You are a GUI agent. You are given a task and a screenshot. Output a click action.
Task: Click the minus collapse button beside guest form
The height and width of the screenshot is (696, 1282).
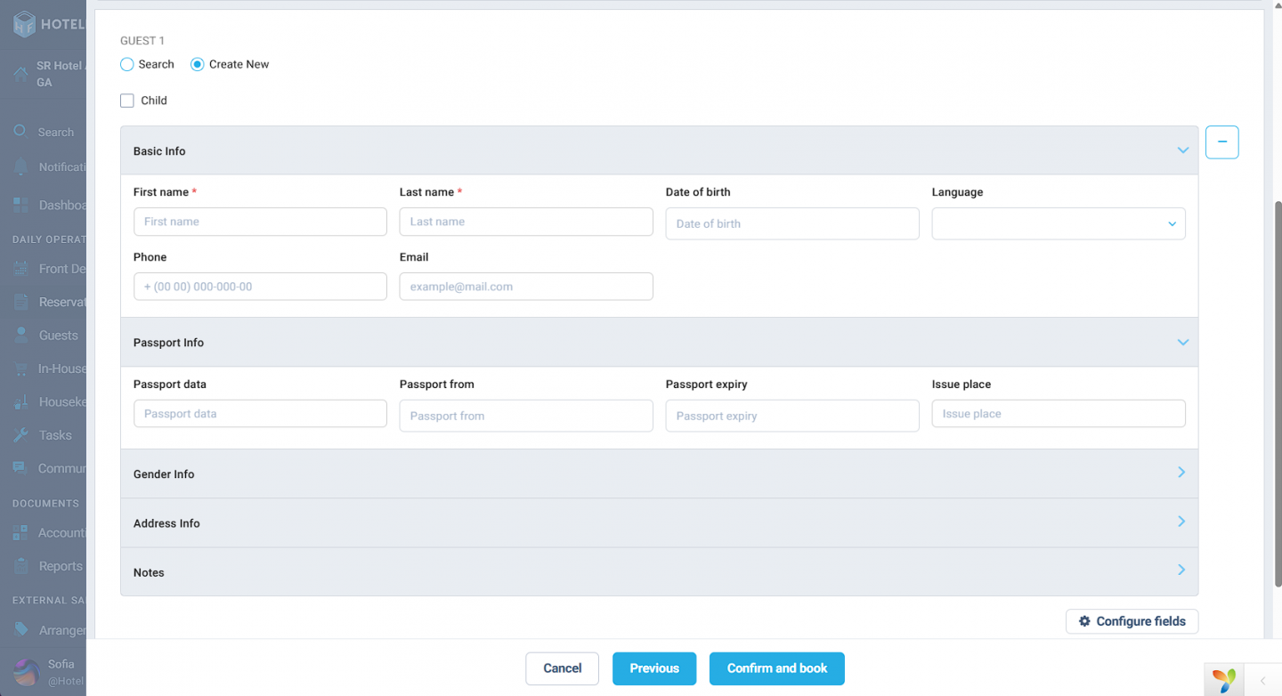pos(1221,142)
